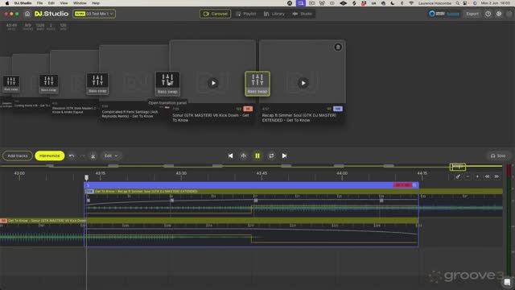Toggle the Solo headphones button
Screen dimensions: 515x290
click(498, 155)
